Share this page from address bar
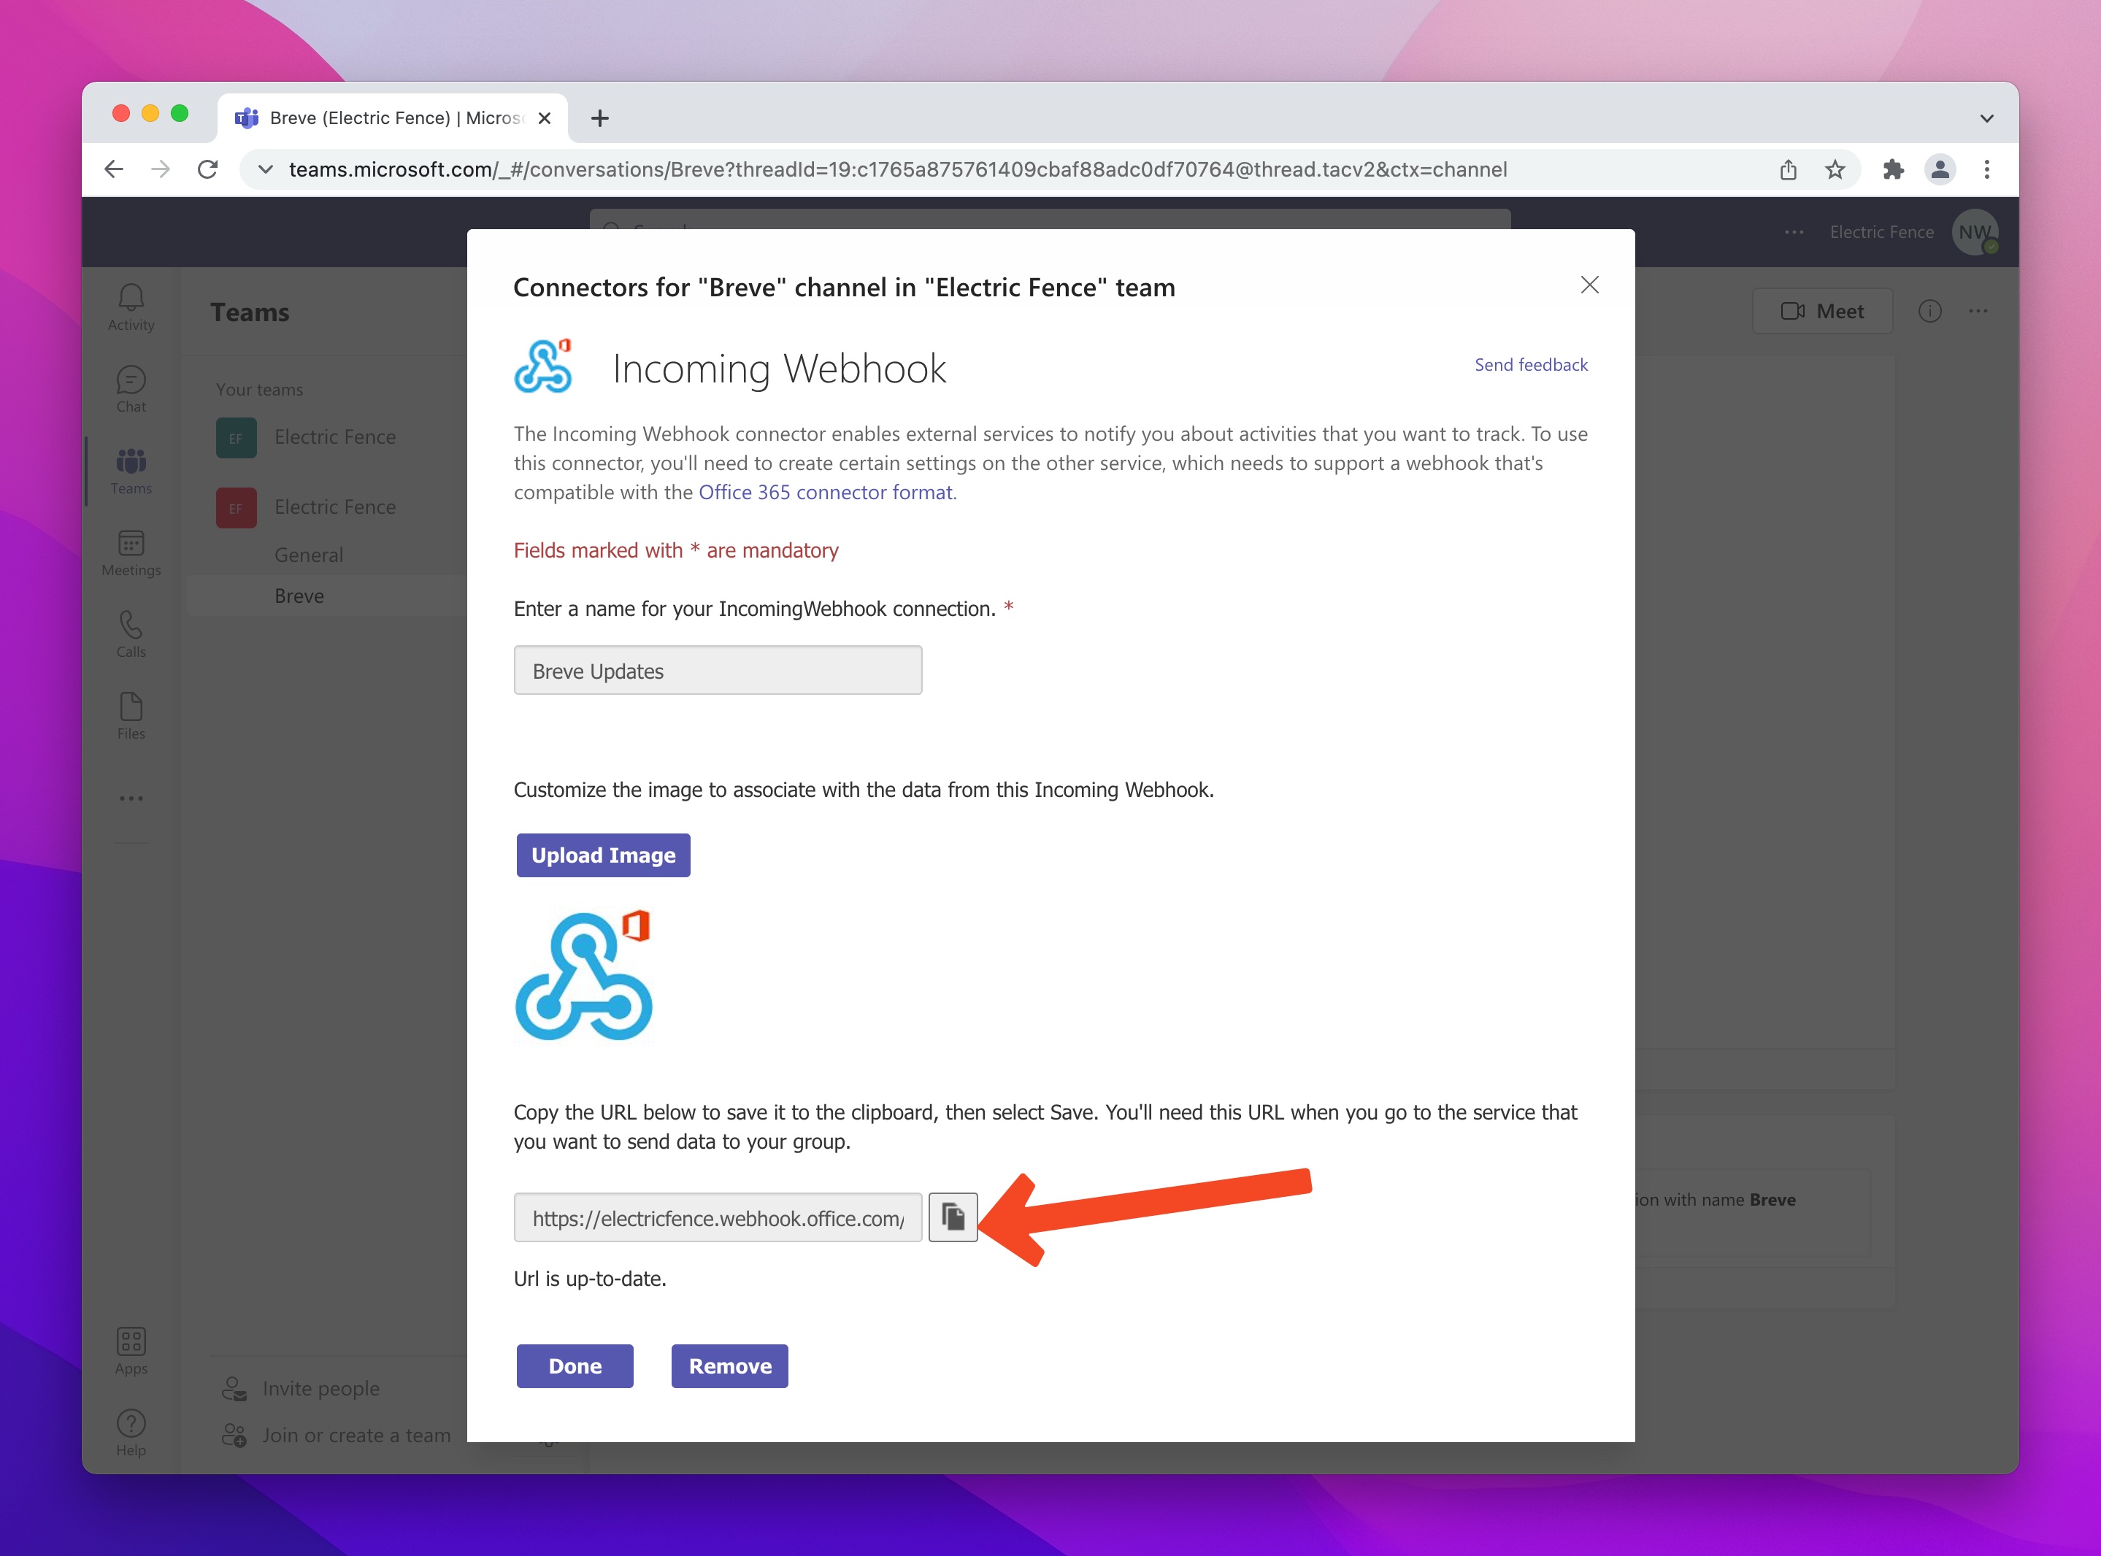 [x=1789, y=169]
